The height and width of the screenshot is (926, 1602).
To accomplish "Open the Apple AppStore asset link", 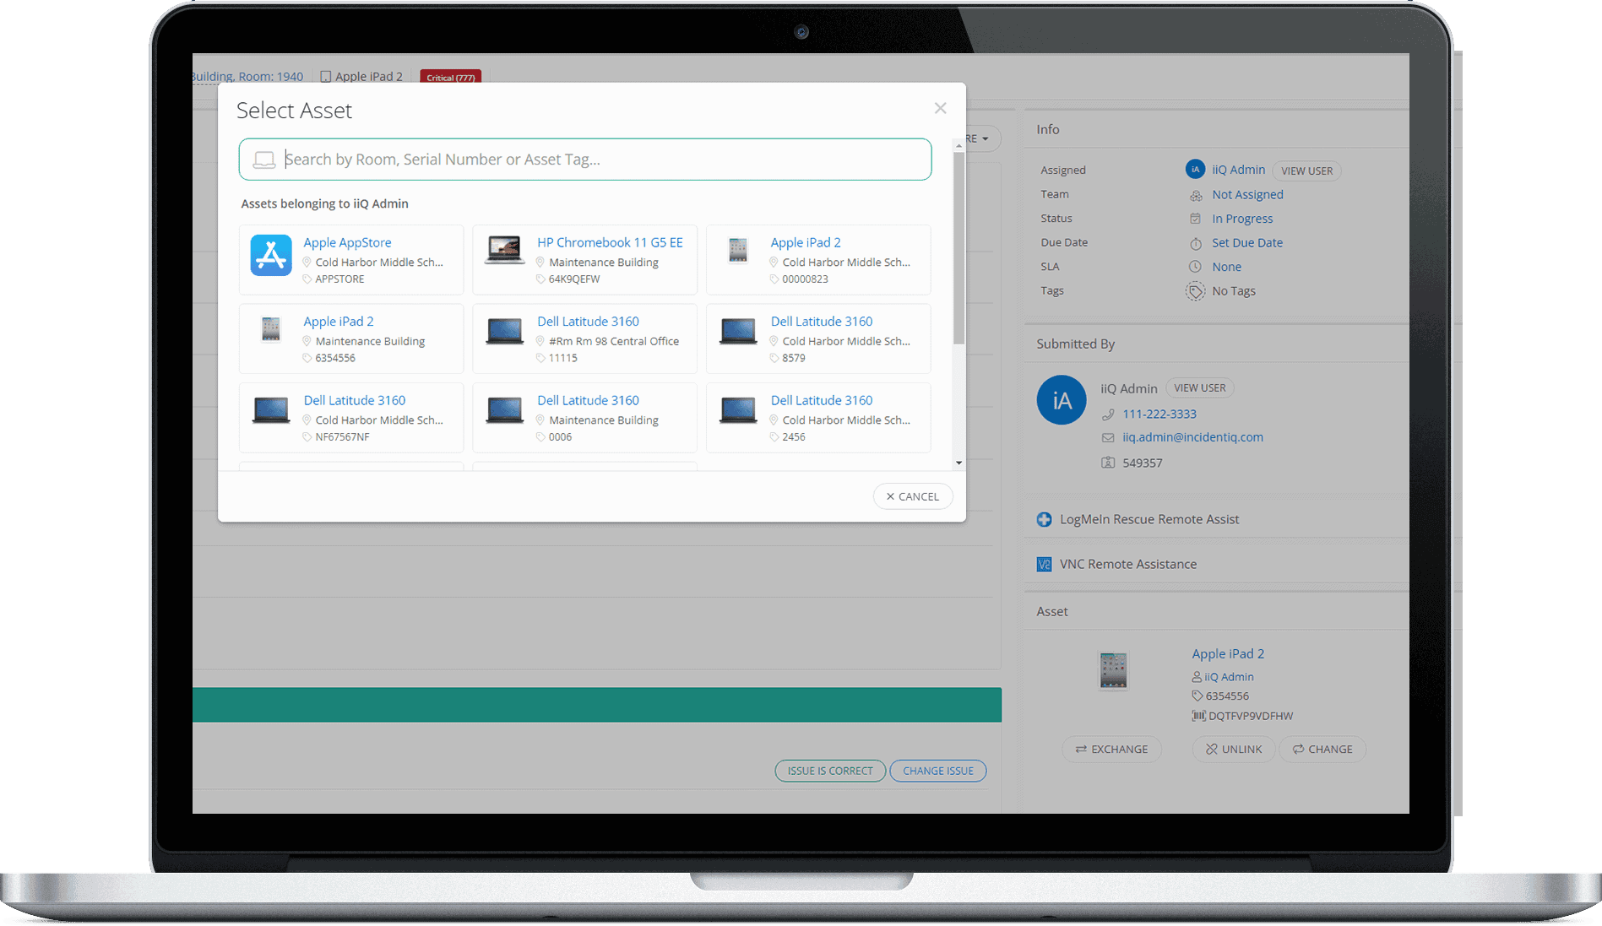I will click(347, 242).
